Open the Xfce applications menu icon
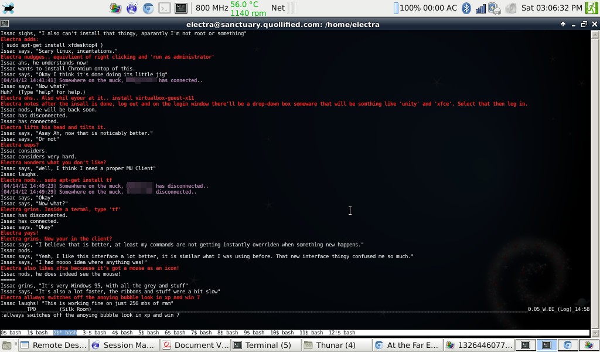Viewport: 600px width, 352px height. click(x=9, y=8)
